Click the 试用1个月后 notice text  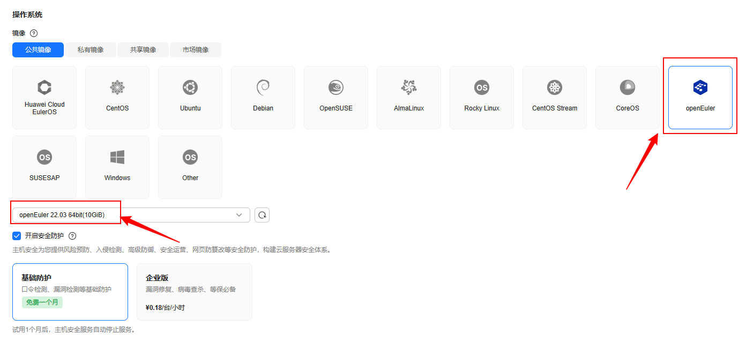coord(73,330)
